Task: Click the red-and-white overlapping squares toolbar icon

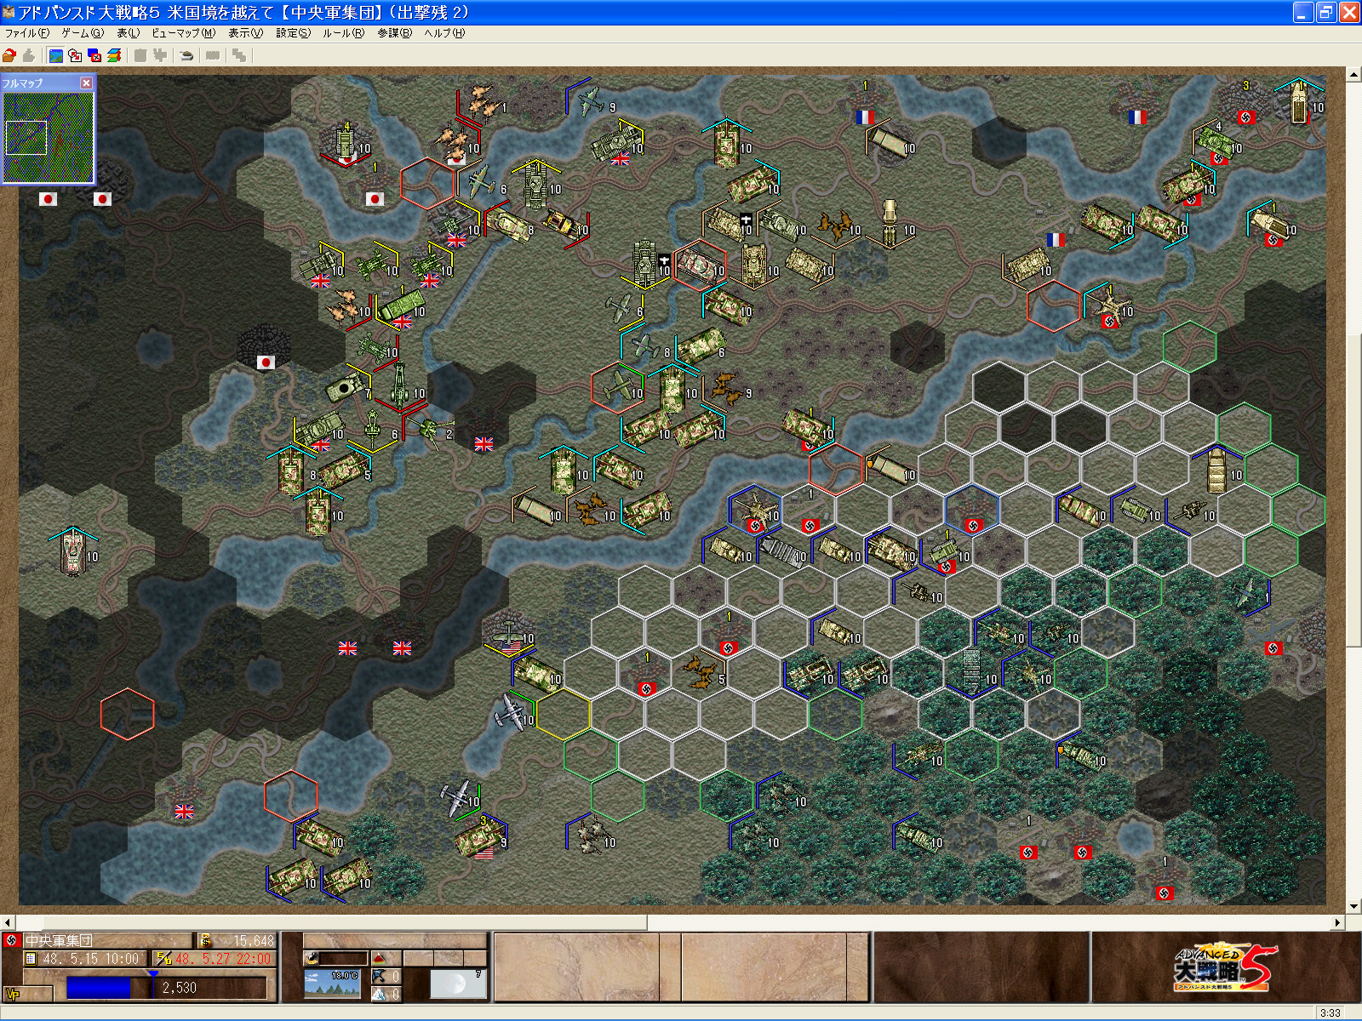Action: [x=75, y=55]
